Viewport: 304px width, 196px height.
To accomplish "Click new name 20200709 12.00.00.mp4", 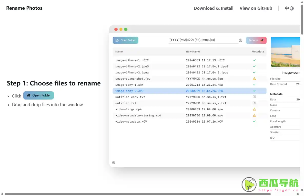I will 204,109.
